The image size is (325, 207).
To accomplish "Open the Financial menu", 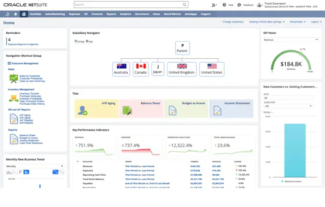I will click(97, 14).
